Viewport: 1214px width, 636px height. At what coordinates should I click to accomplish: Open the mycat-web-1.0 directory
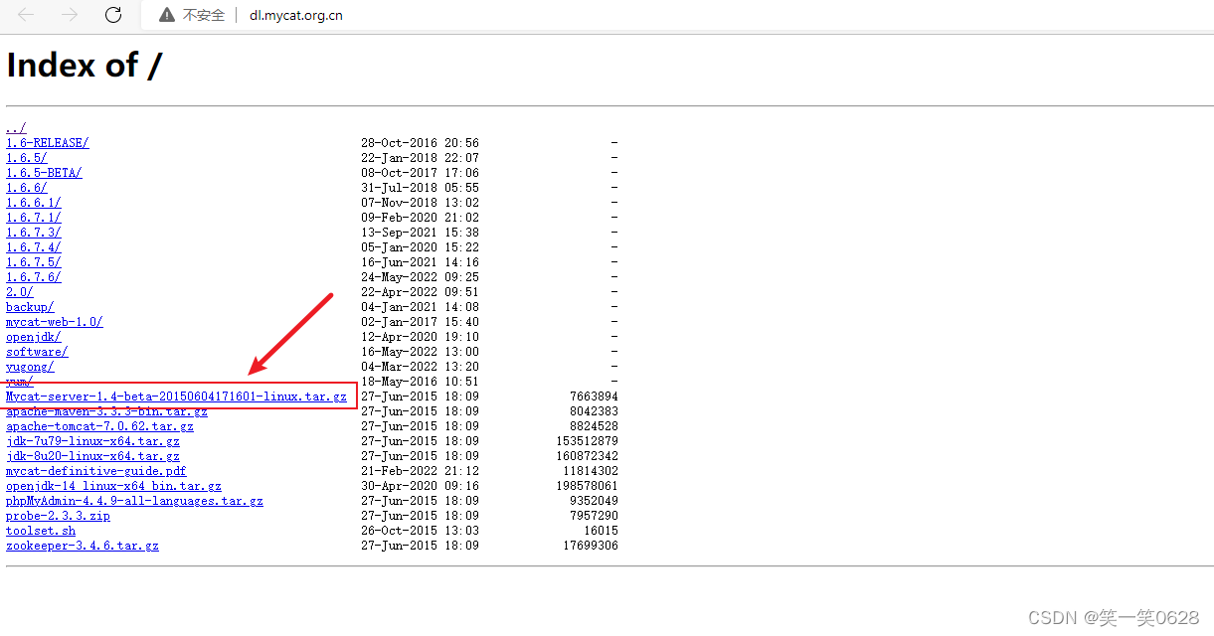(x=54, y=321)
